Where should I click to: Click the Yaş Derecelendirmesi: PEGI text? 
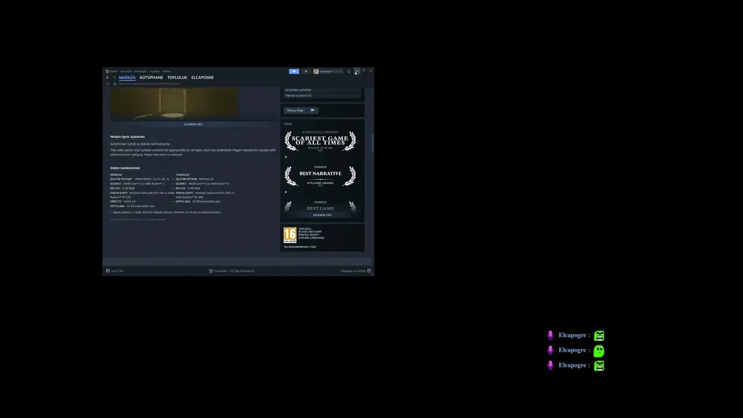[x=300, y=247]
